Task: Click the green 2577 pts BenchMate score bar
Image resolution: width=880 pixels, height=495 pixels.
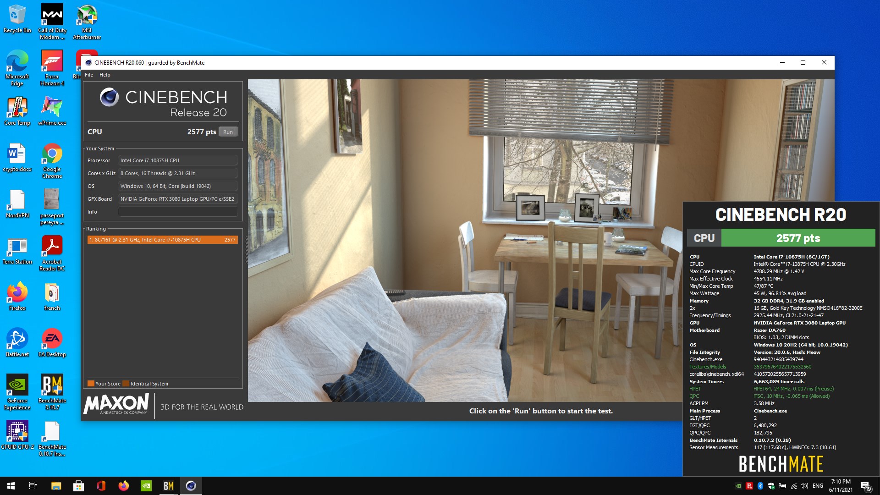Action: [798, 238]
